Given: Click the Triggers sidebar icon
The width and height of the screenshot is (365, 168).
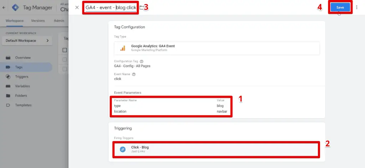Looking at the screenshot, I should pos(8,77).
